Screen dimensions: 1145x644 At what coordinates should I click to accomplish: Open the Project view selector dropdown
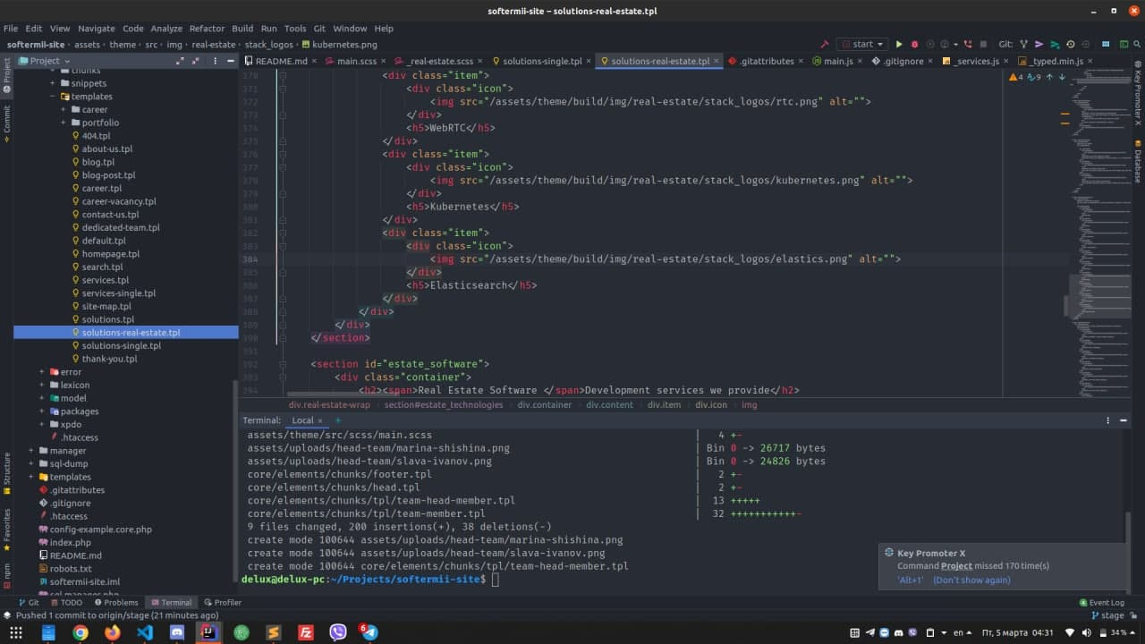pos(43,61)
